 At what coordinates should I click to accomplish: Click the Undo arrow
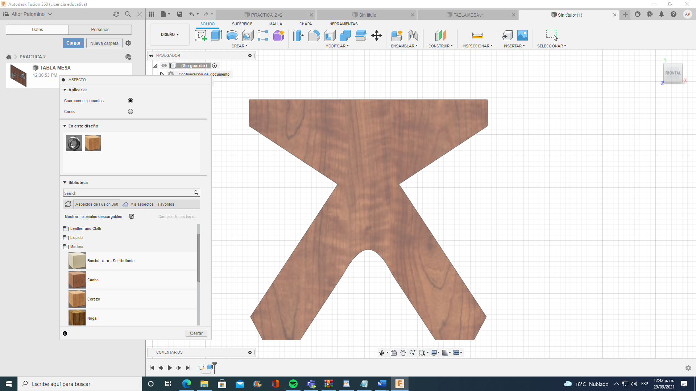click(x=191, y=14)
